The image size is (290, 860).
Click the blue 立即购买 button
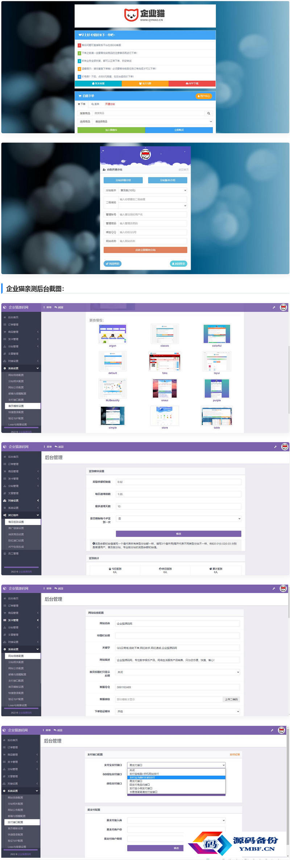179,130
